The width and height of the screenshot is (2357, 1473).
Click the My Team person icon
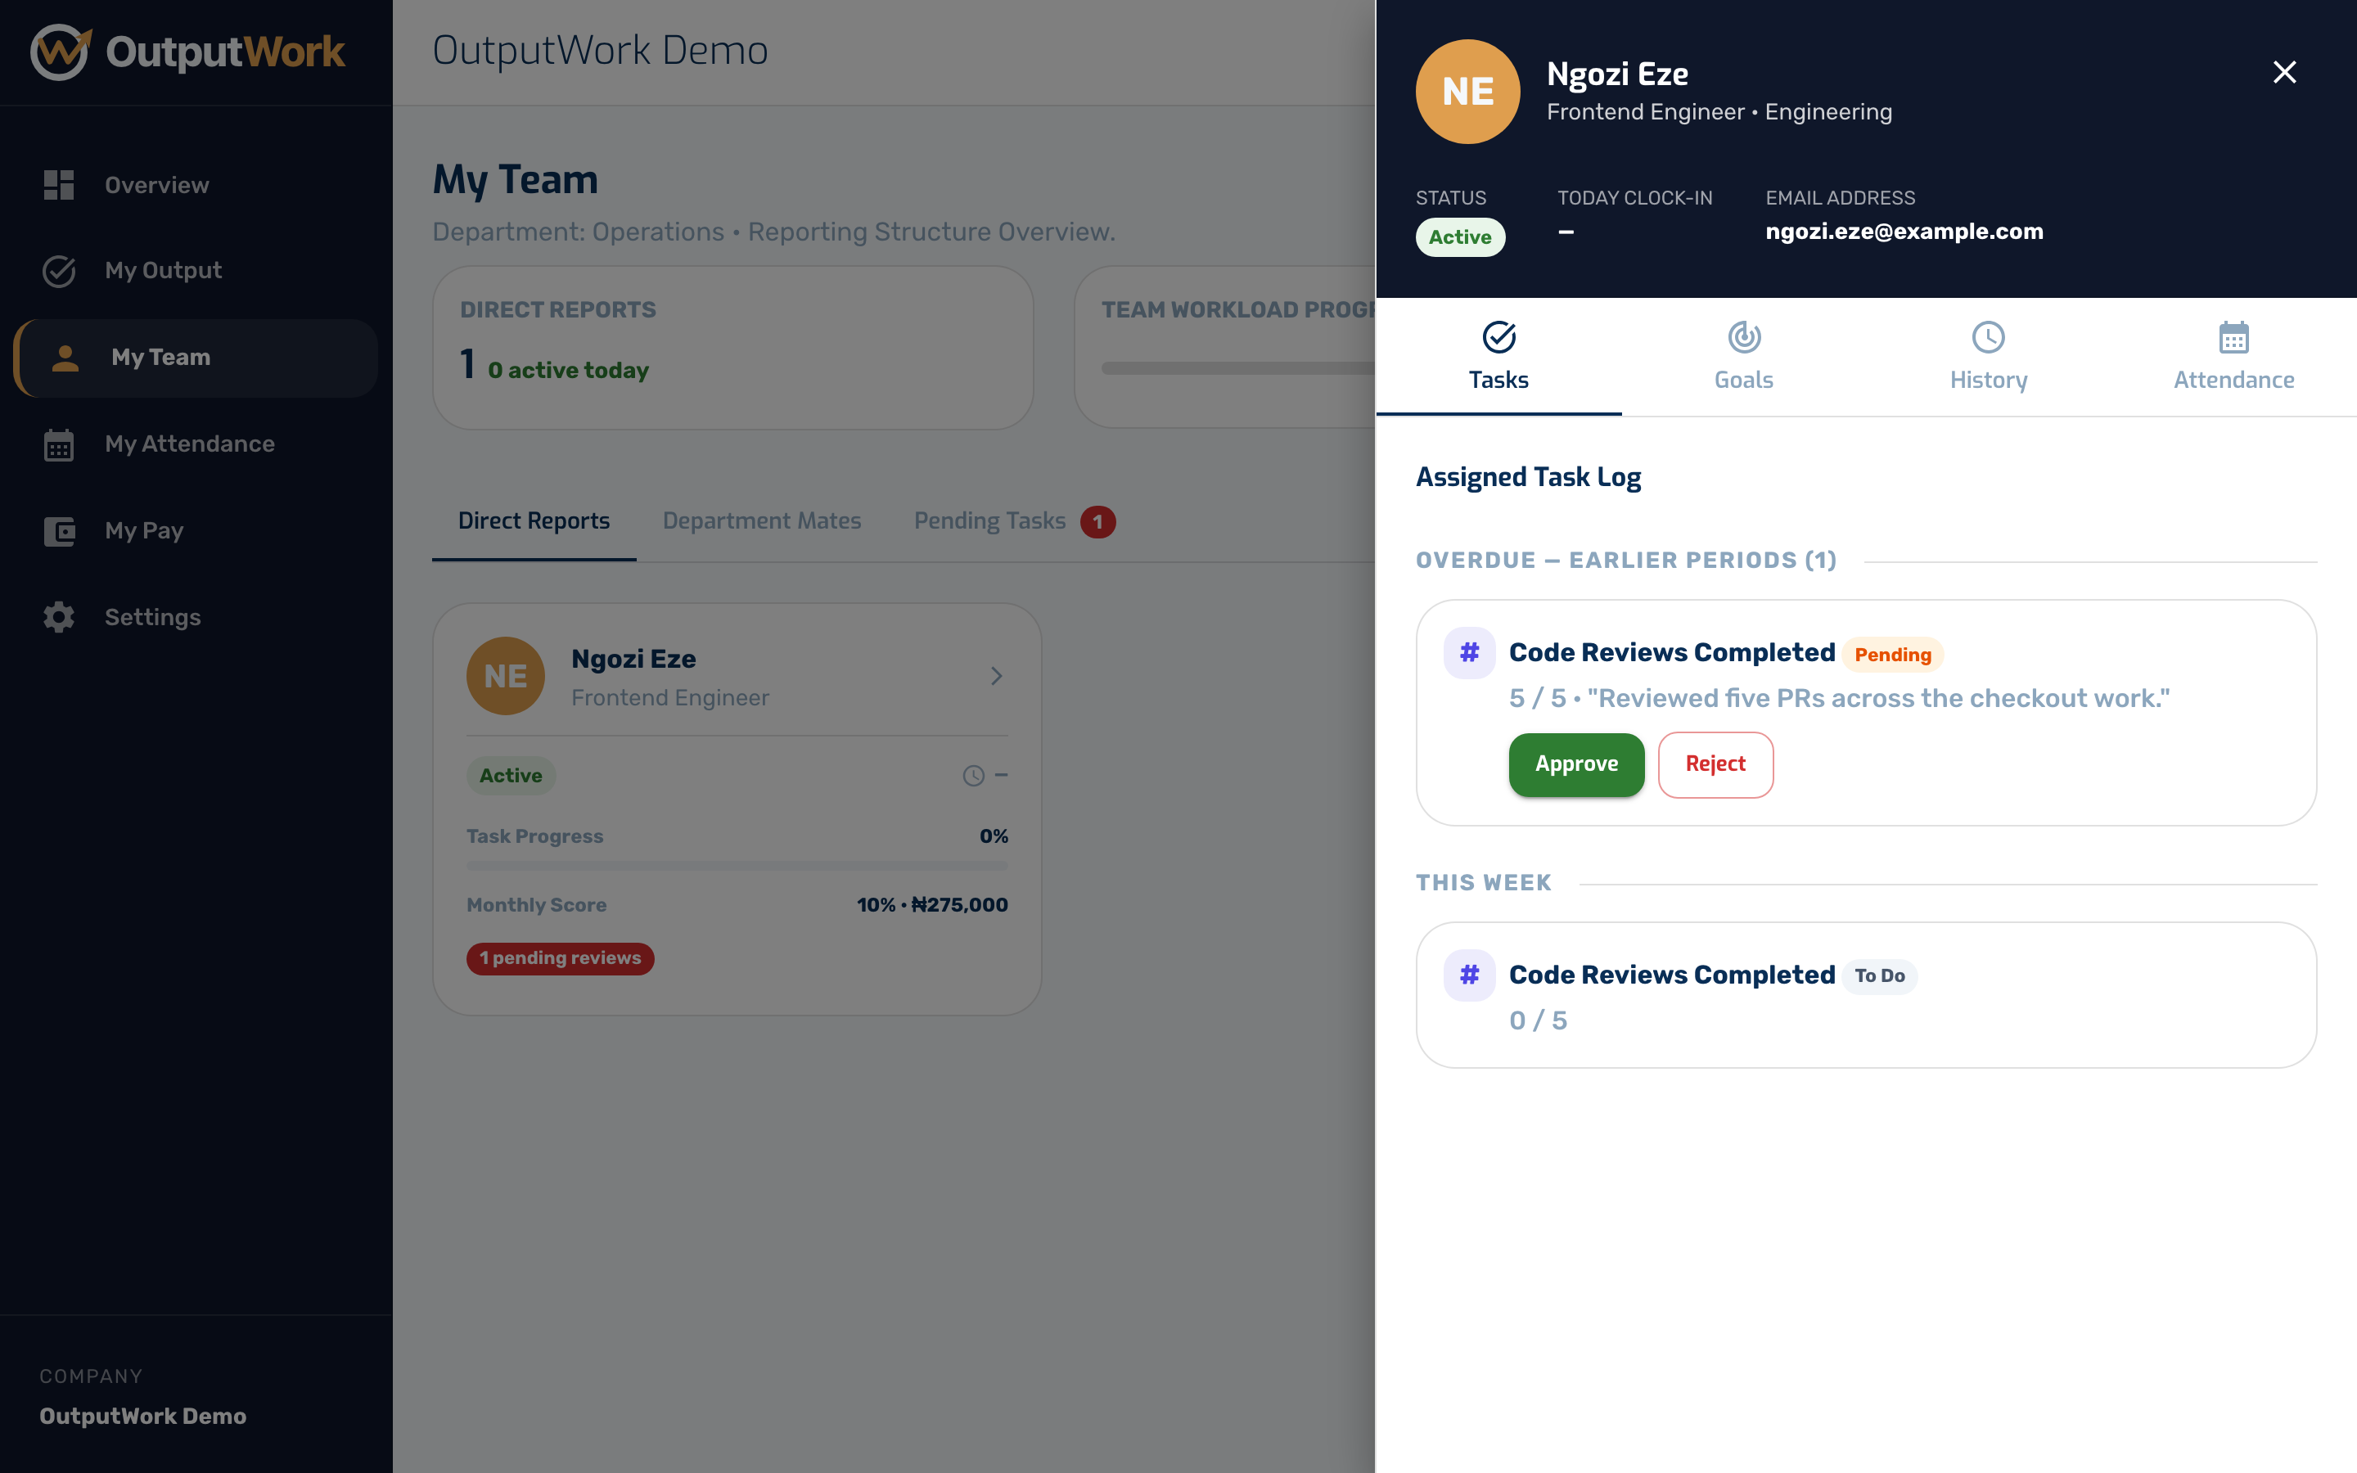(x=65, y=358)
